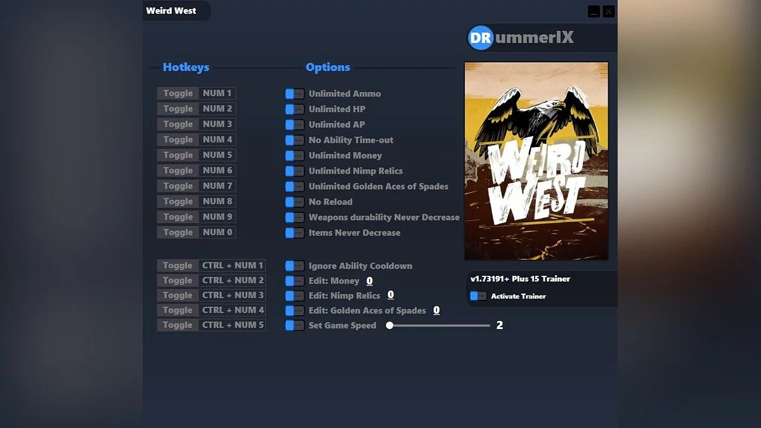Screen dimensions: 761x428
Task: Enable Unlimited Golden Aces of Spades
Action: click(294, 186)
